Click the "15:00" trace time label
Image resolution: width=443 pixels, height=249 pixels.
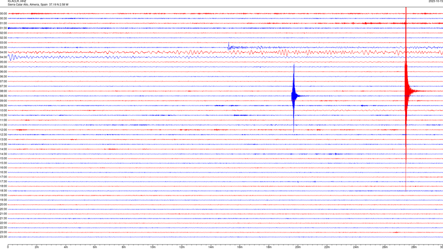(4, 158)
